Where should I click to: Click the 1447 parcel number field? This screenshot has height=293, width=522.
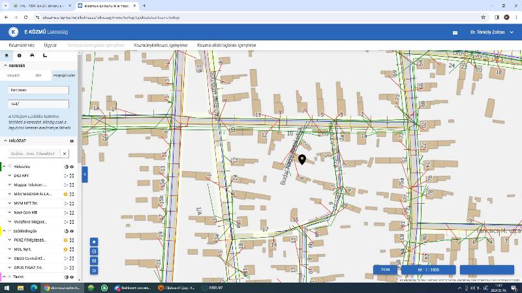38,104
